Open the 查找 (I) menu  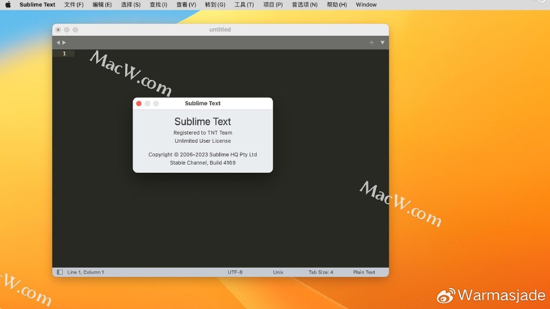(158, 4)
